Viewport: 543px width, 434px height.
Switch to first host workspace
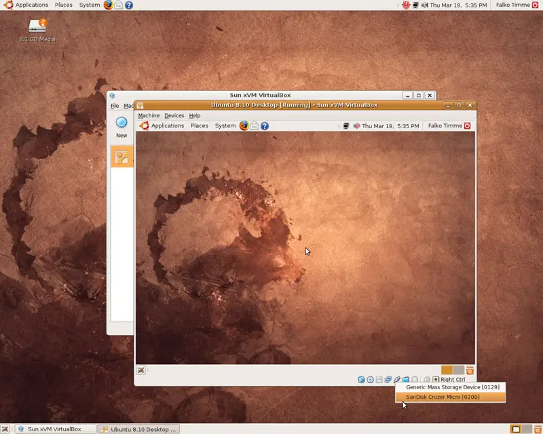(x=516, y=429)
